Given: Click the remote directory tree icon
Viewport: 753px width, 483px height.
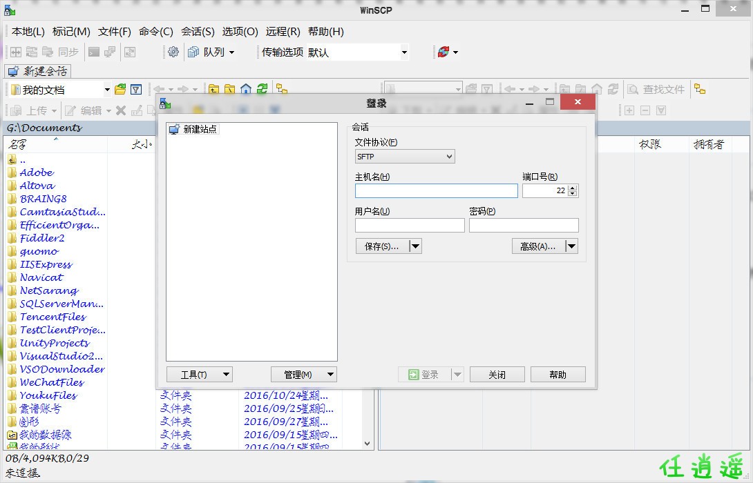Looking at the screenshot, I should [x=700, y=89].
